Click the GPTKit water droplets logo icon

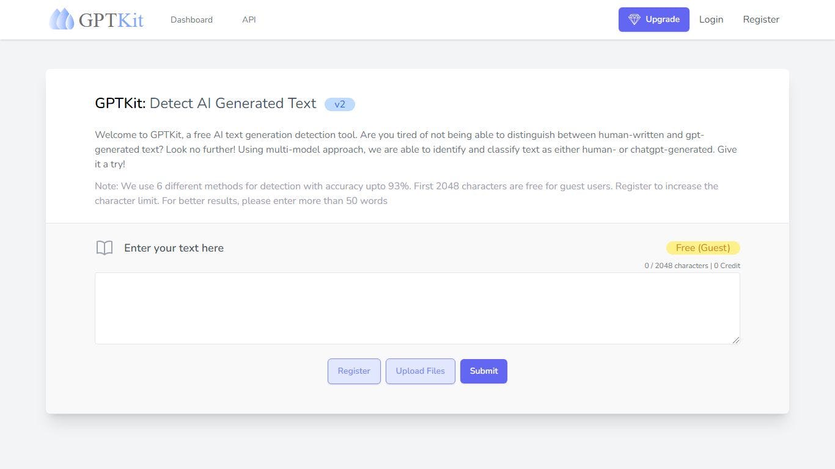point(62,20)
